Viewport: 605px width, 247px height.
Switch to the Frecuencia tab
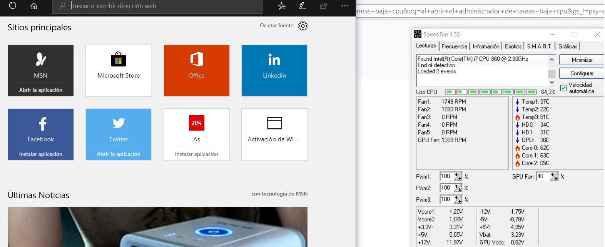tap(454, 46)
